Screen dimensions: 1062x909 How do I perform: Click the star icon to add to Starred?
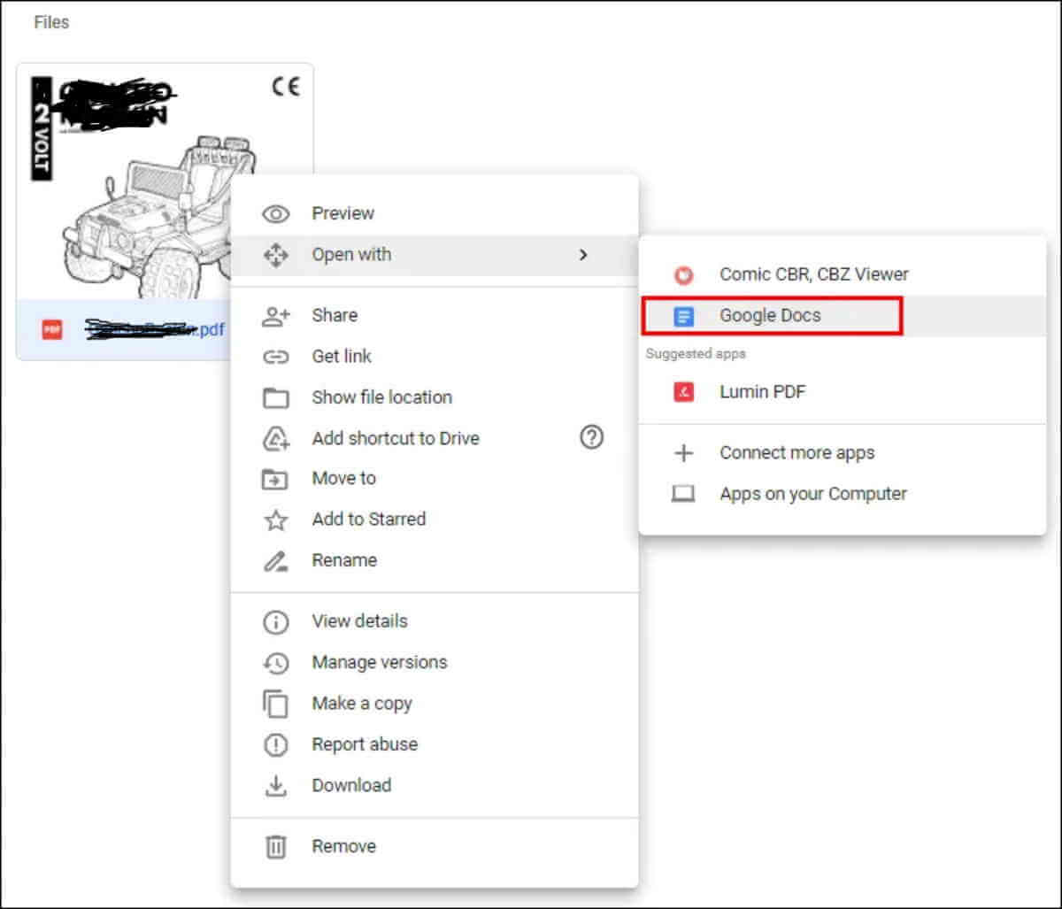pyautogui.click(x=275, y=520)
